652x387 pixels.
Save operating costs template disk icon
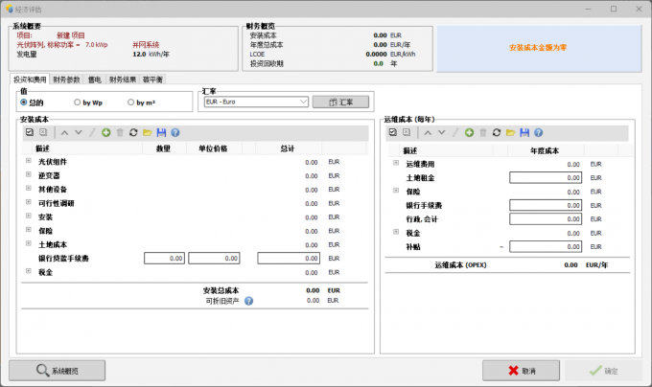point(524,133)
